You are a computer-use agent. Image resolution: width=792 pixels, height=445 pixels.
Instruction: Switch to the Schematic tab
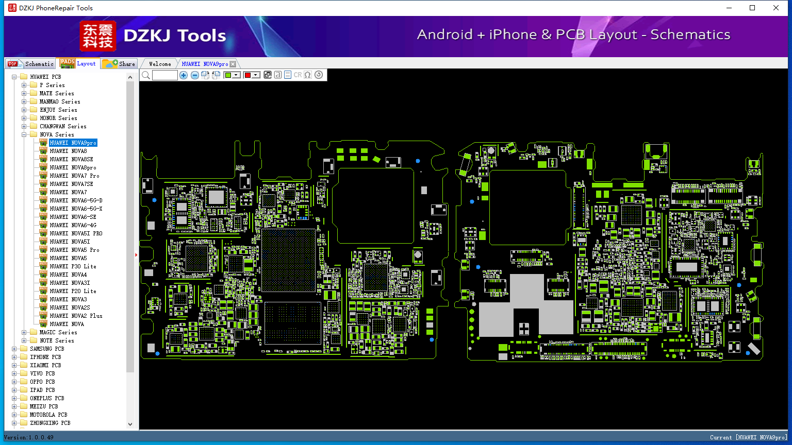(30, 64)
